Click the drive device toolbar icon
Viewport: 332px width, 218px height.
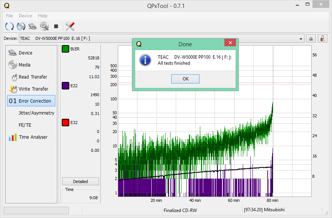[x=33, y=26]
